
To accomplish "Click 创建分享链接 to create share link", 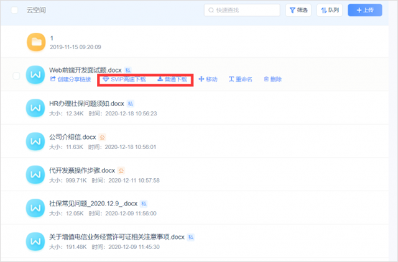I will click(x=70, y=79).
